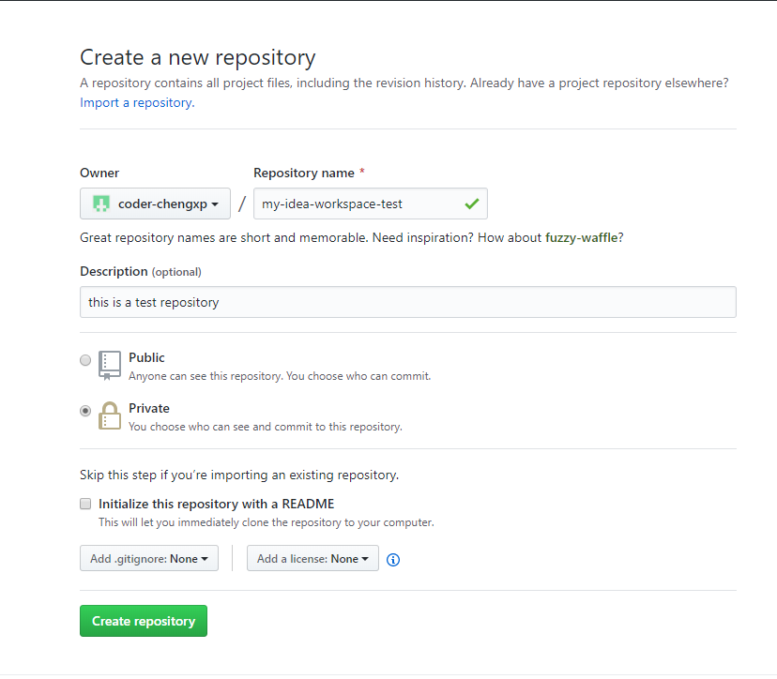
Task: Click the immediately clone the repository hint text
Action: pyautogui.click(x=267, y=522)
